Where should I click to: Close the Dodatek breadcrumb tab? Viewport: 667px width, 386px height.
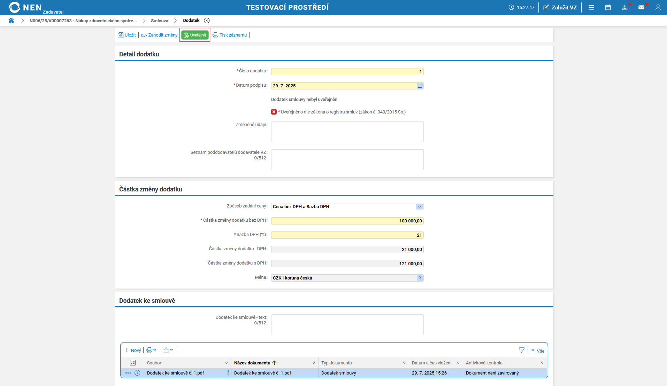point(207,21)
